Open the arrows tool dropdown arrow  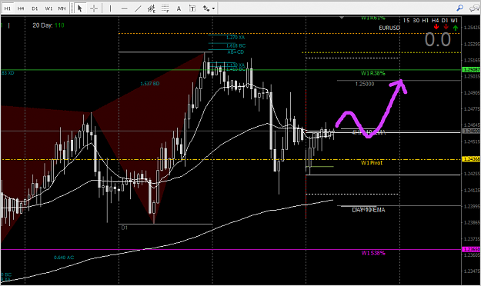pos(213,8)
